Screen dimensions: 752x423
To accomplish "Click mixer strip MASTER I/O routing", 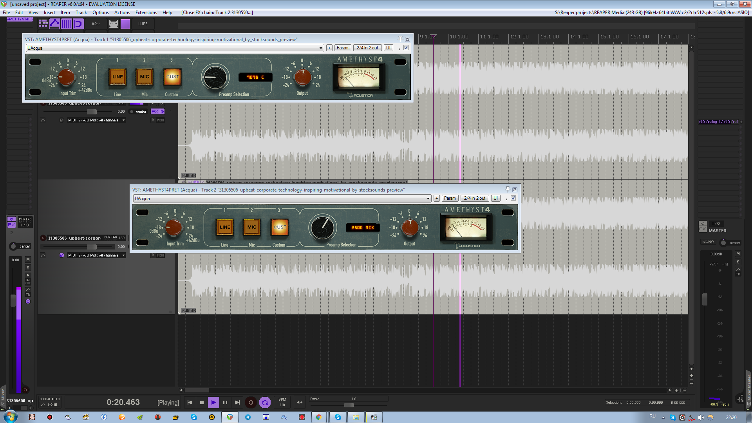I will [25, 222].
